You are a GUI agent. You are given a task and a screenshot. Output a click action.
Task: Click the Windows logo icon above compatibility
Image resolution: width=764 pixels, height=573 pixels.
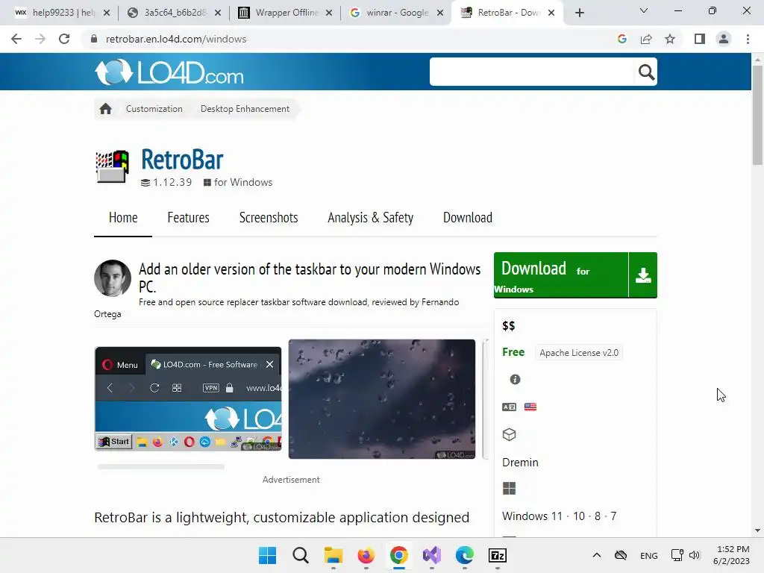(509, 488)
